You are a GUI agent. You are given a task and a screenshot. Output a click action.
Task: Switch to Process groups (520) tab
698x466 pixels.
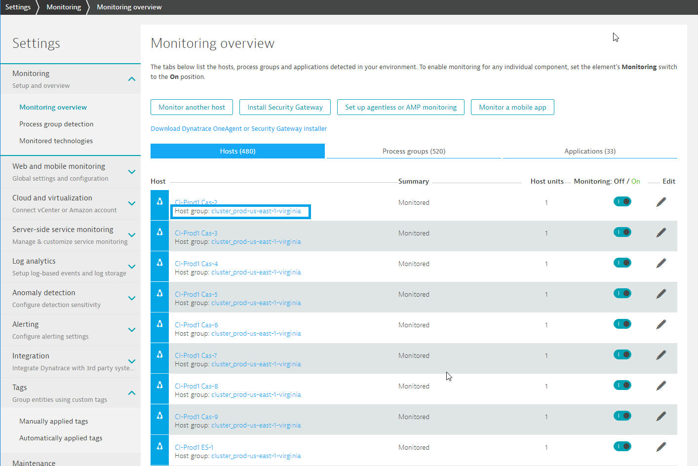point(414,151)
